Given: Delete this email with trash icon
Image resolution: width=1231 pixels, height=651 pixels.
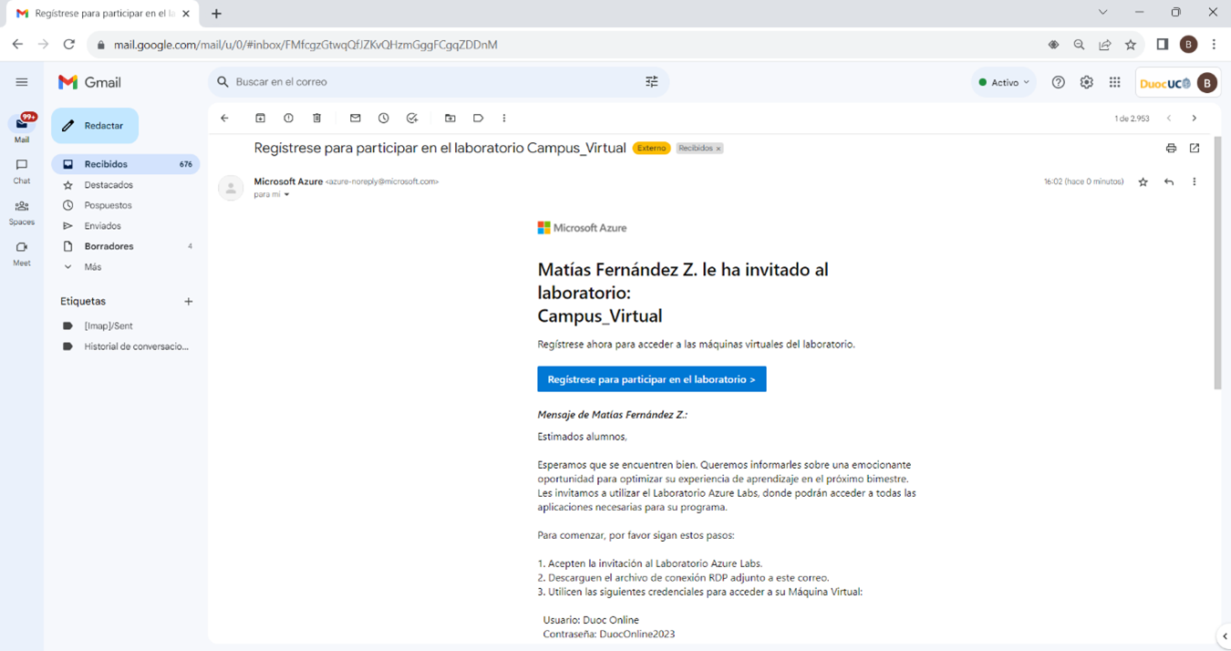Looking at the screenshot, I should tap(317, 119).
